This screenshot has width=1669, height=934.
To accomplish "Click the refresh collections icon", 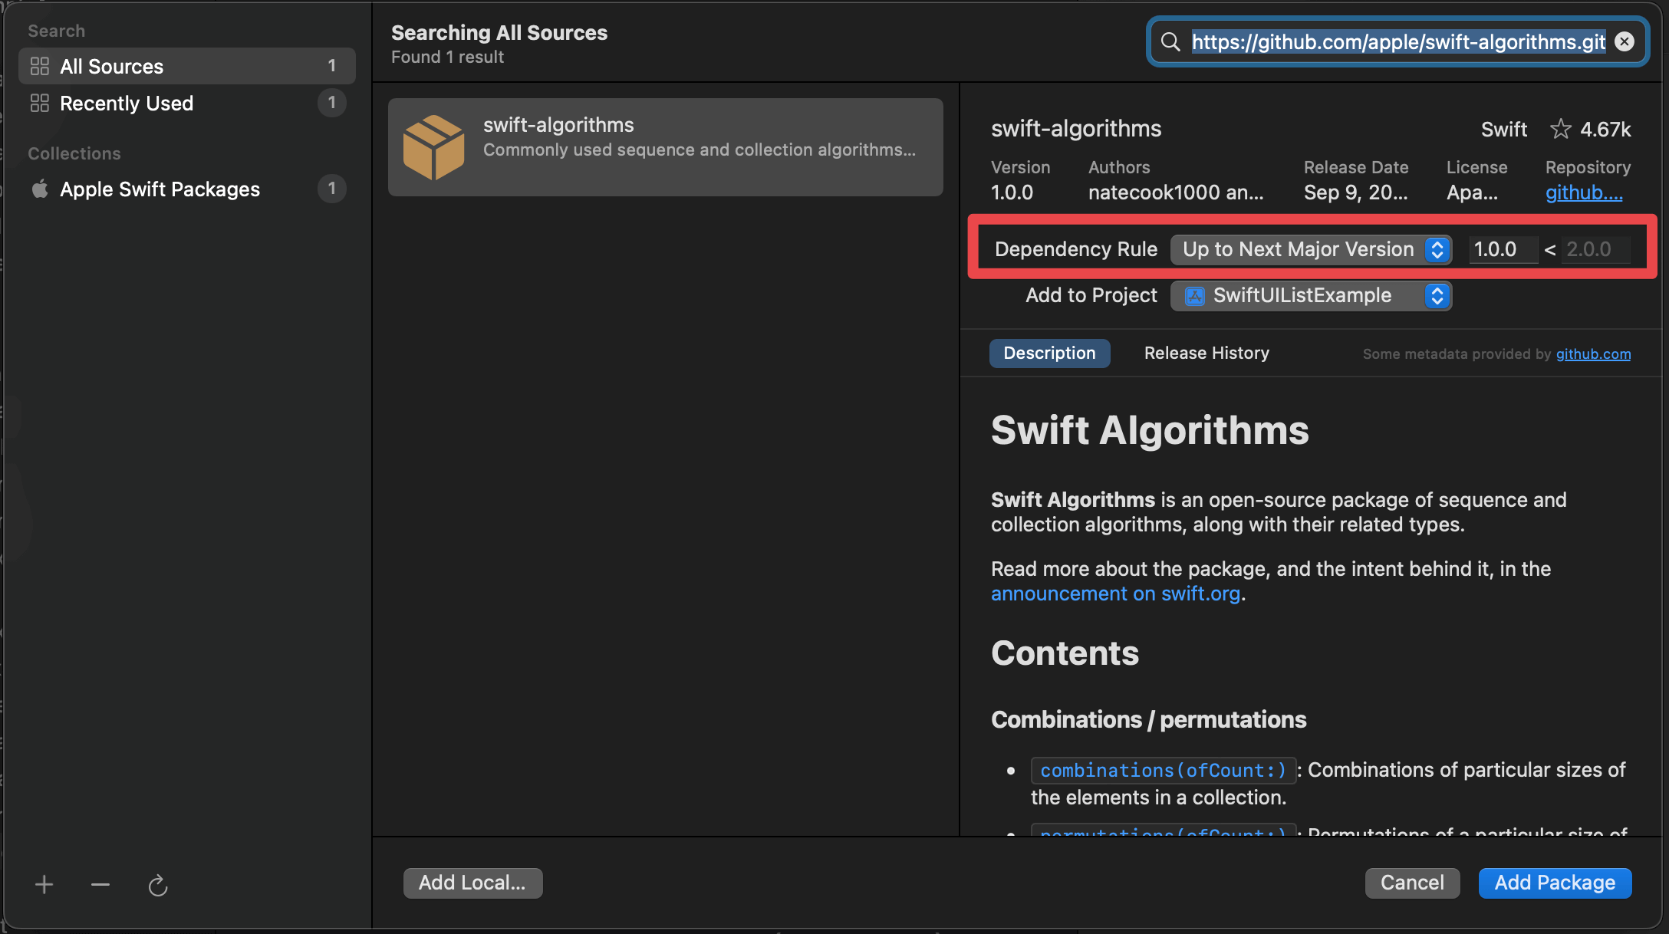I will [x=158, y=886].
